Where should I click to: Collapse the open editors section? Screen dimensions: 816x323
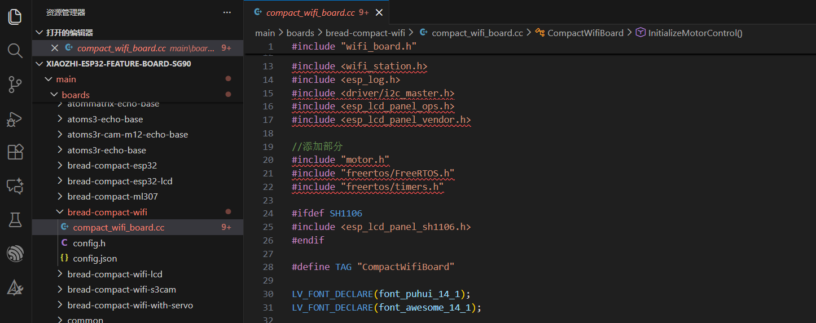tap(39, 33)
